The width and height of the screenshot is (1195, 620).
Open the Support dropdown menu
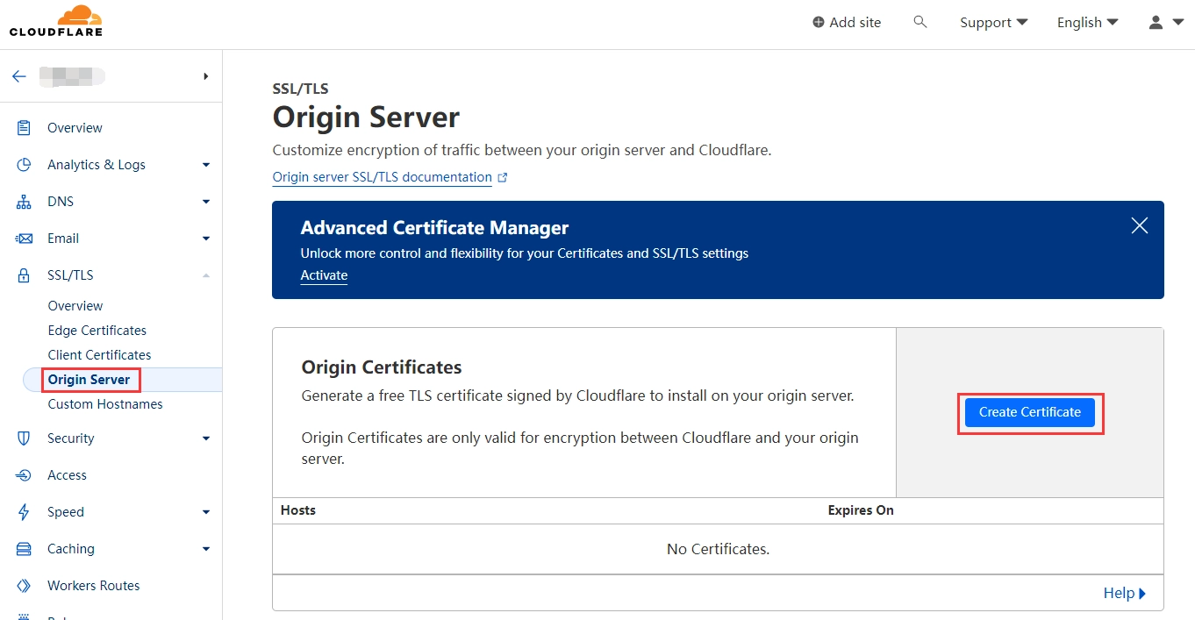point(993,23)
